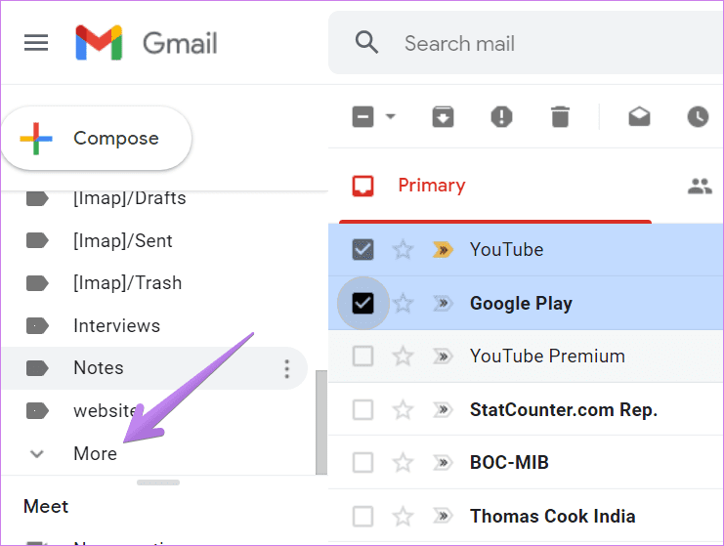
Task: Toggle the select-all checkbox in toolbar
Action: tap(362, 116)
